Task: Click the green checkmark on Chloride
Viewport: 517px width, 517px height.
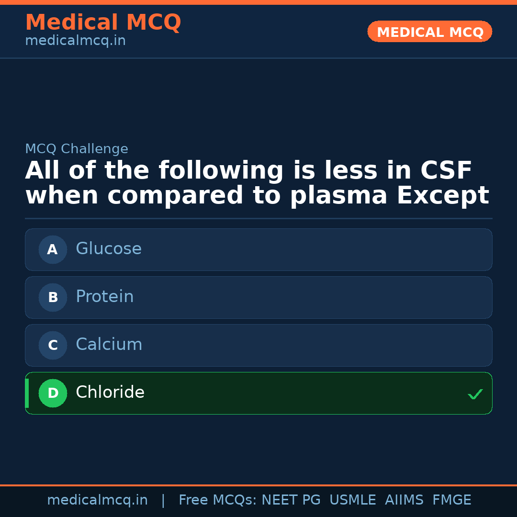Action: click(x=475, y=394)
